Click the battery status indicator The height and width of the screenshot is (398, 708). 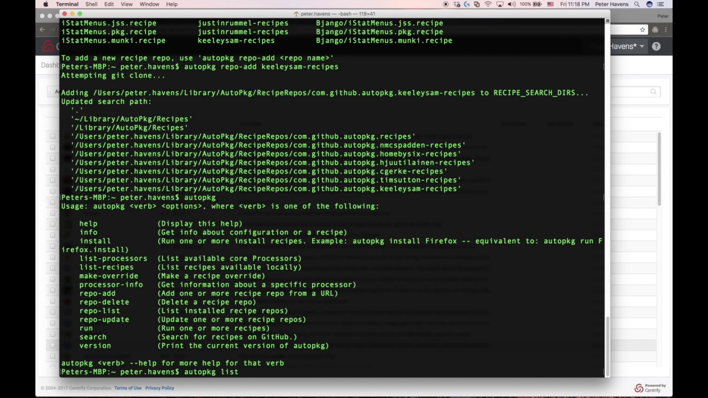[530, 4]
